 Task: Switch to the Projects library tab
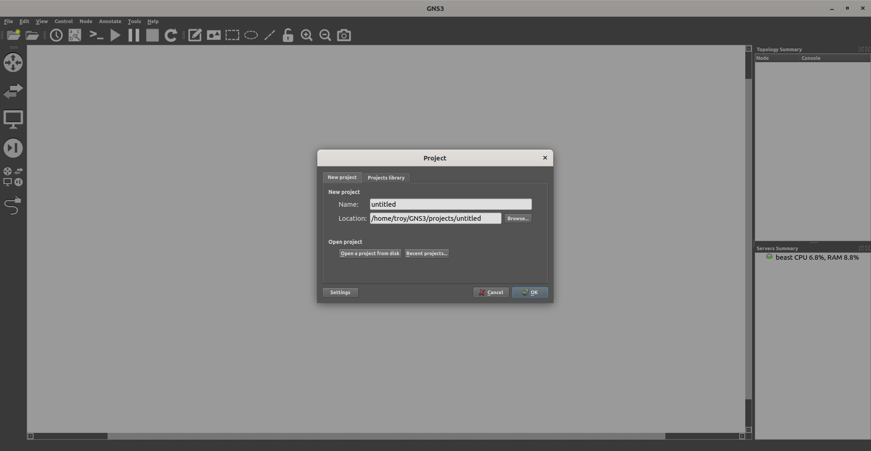(386, 178)
